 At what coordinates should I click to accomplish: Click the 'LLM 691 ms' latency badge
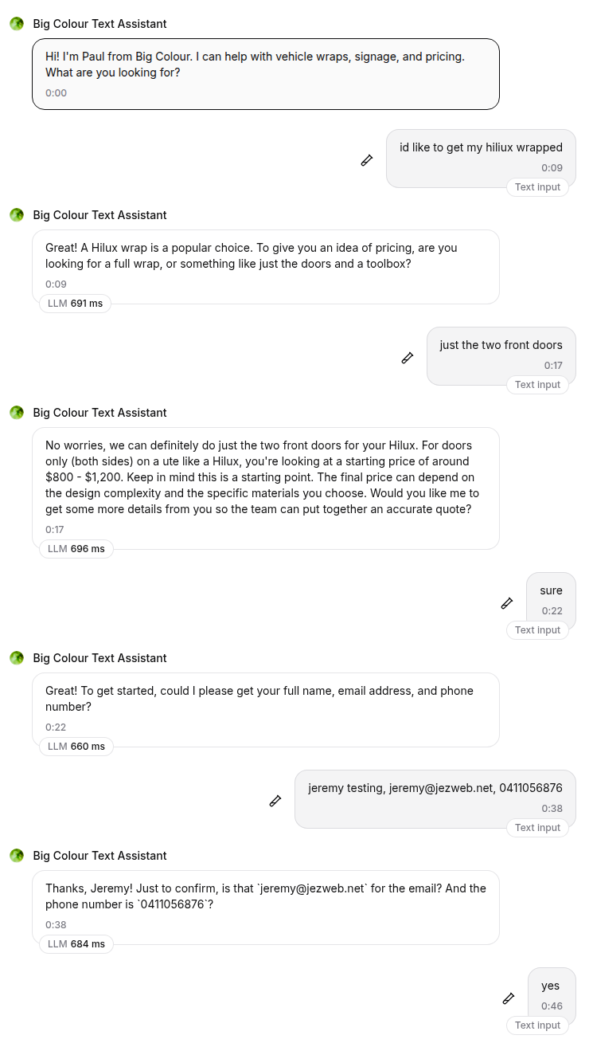[75, 304]
